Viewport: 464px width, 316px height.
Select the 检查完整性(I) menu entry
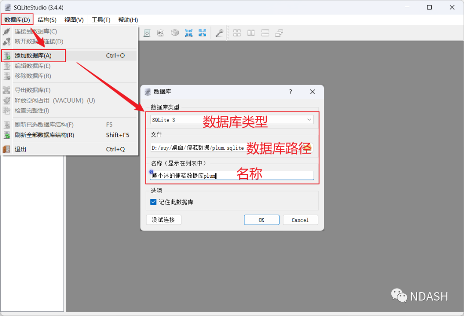[69, 110]
